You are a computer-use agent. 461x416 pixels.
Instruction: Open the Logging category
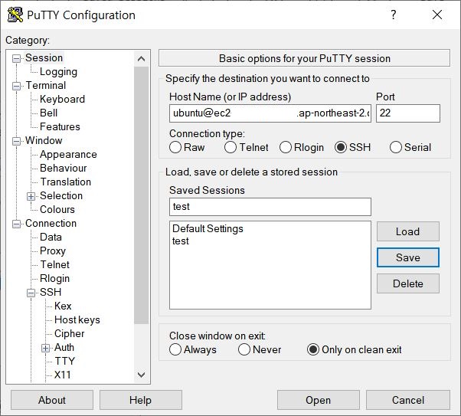tap(58, 71)
